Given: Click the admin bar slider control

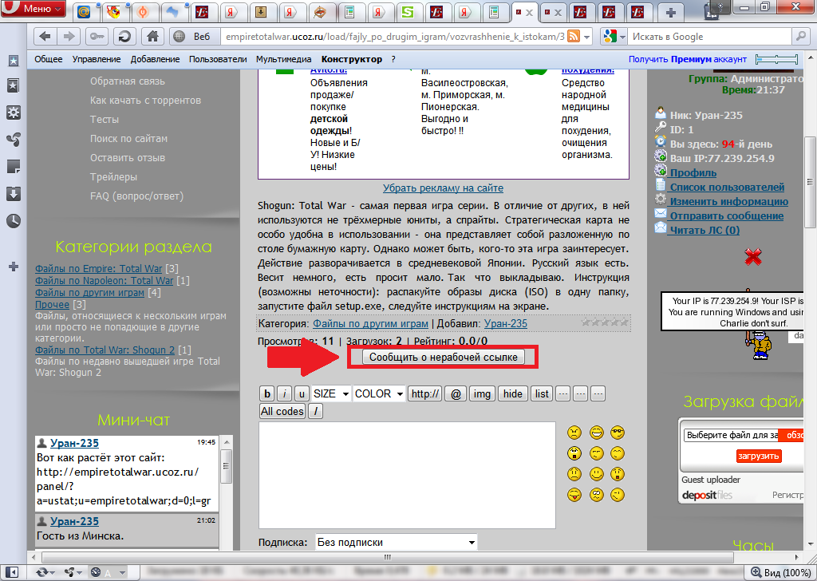Looking at the screenshot, I should [777, 59].
